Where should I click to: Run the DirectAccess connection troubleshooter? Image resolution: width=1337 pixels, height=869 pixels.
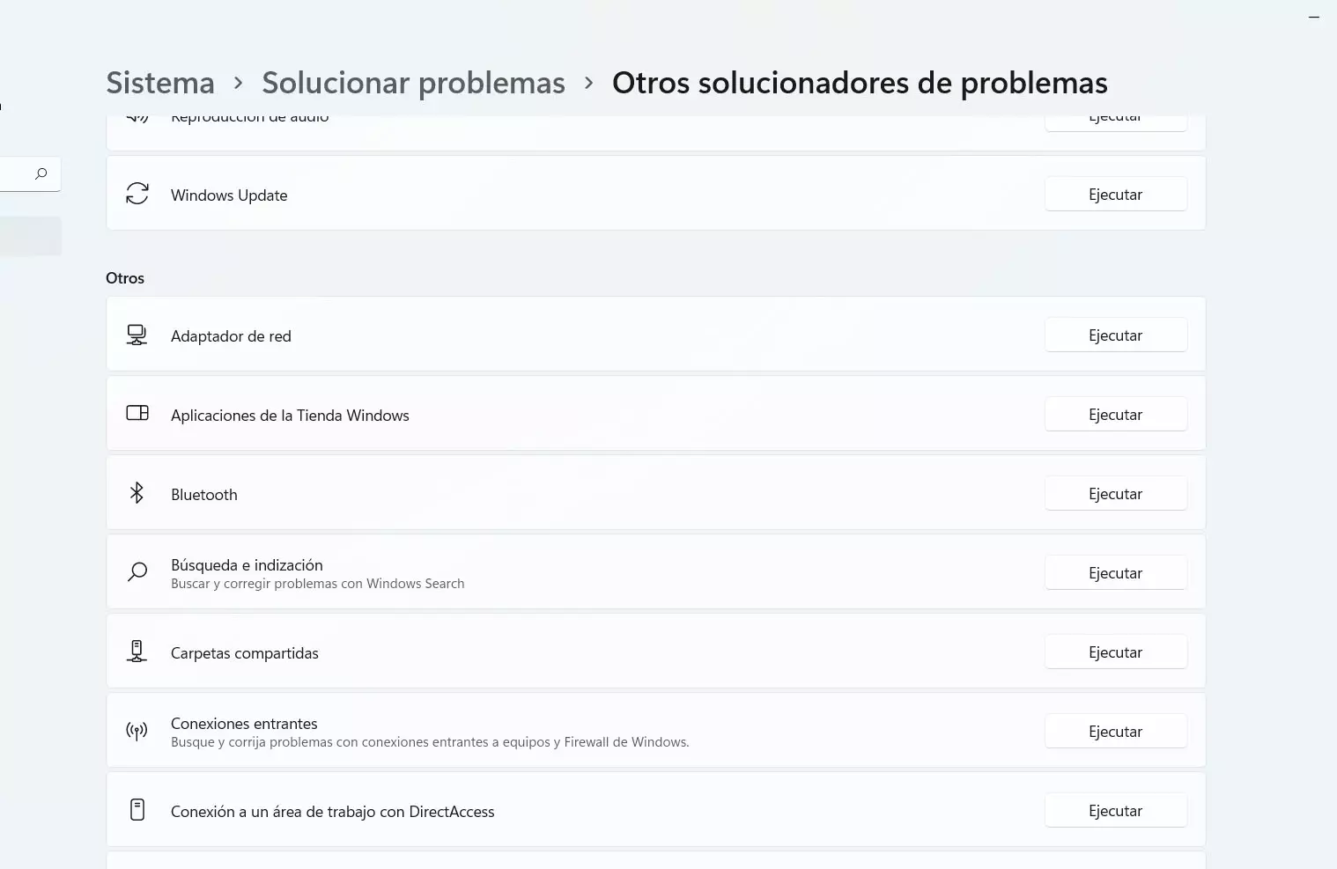1116,811
